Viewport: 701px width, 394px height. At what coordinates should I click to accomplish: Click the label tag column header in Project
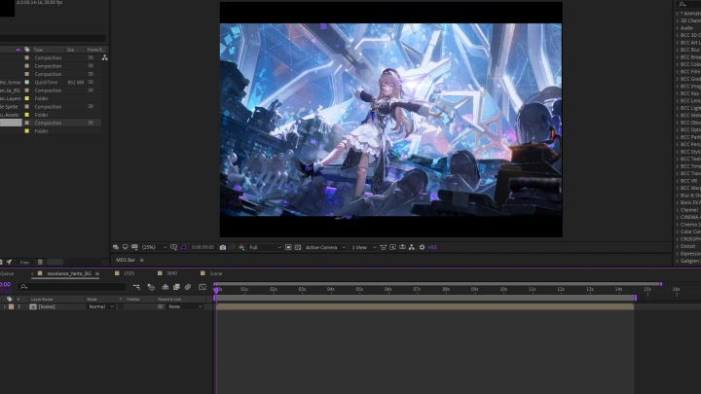coord(27,50)
